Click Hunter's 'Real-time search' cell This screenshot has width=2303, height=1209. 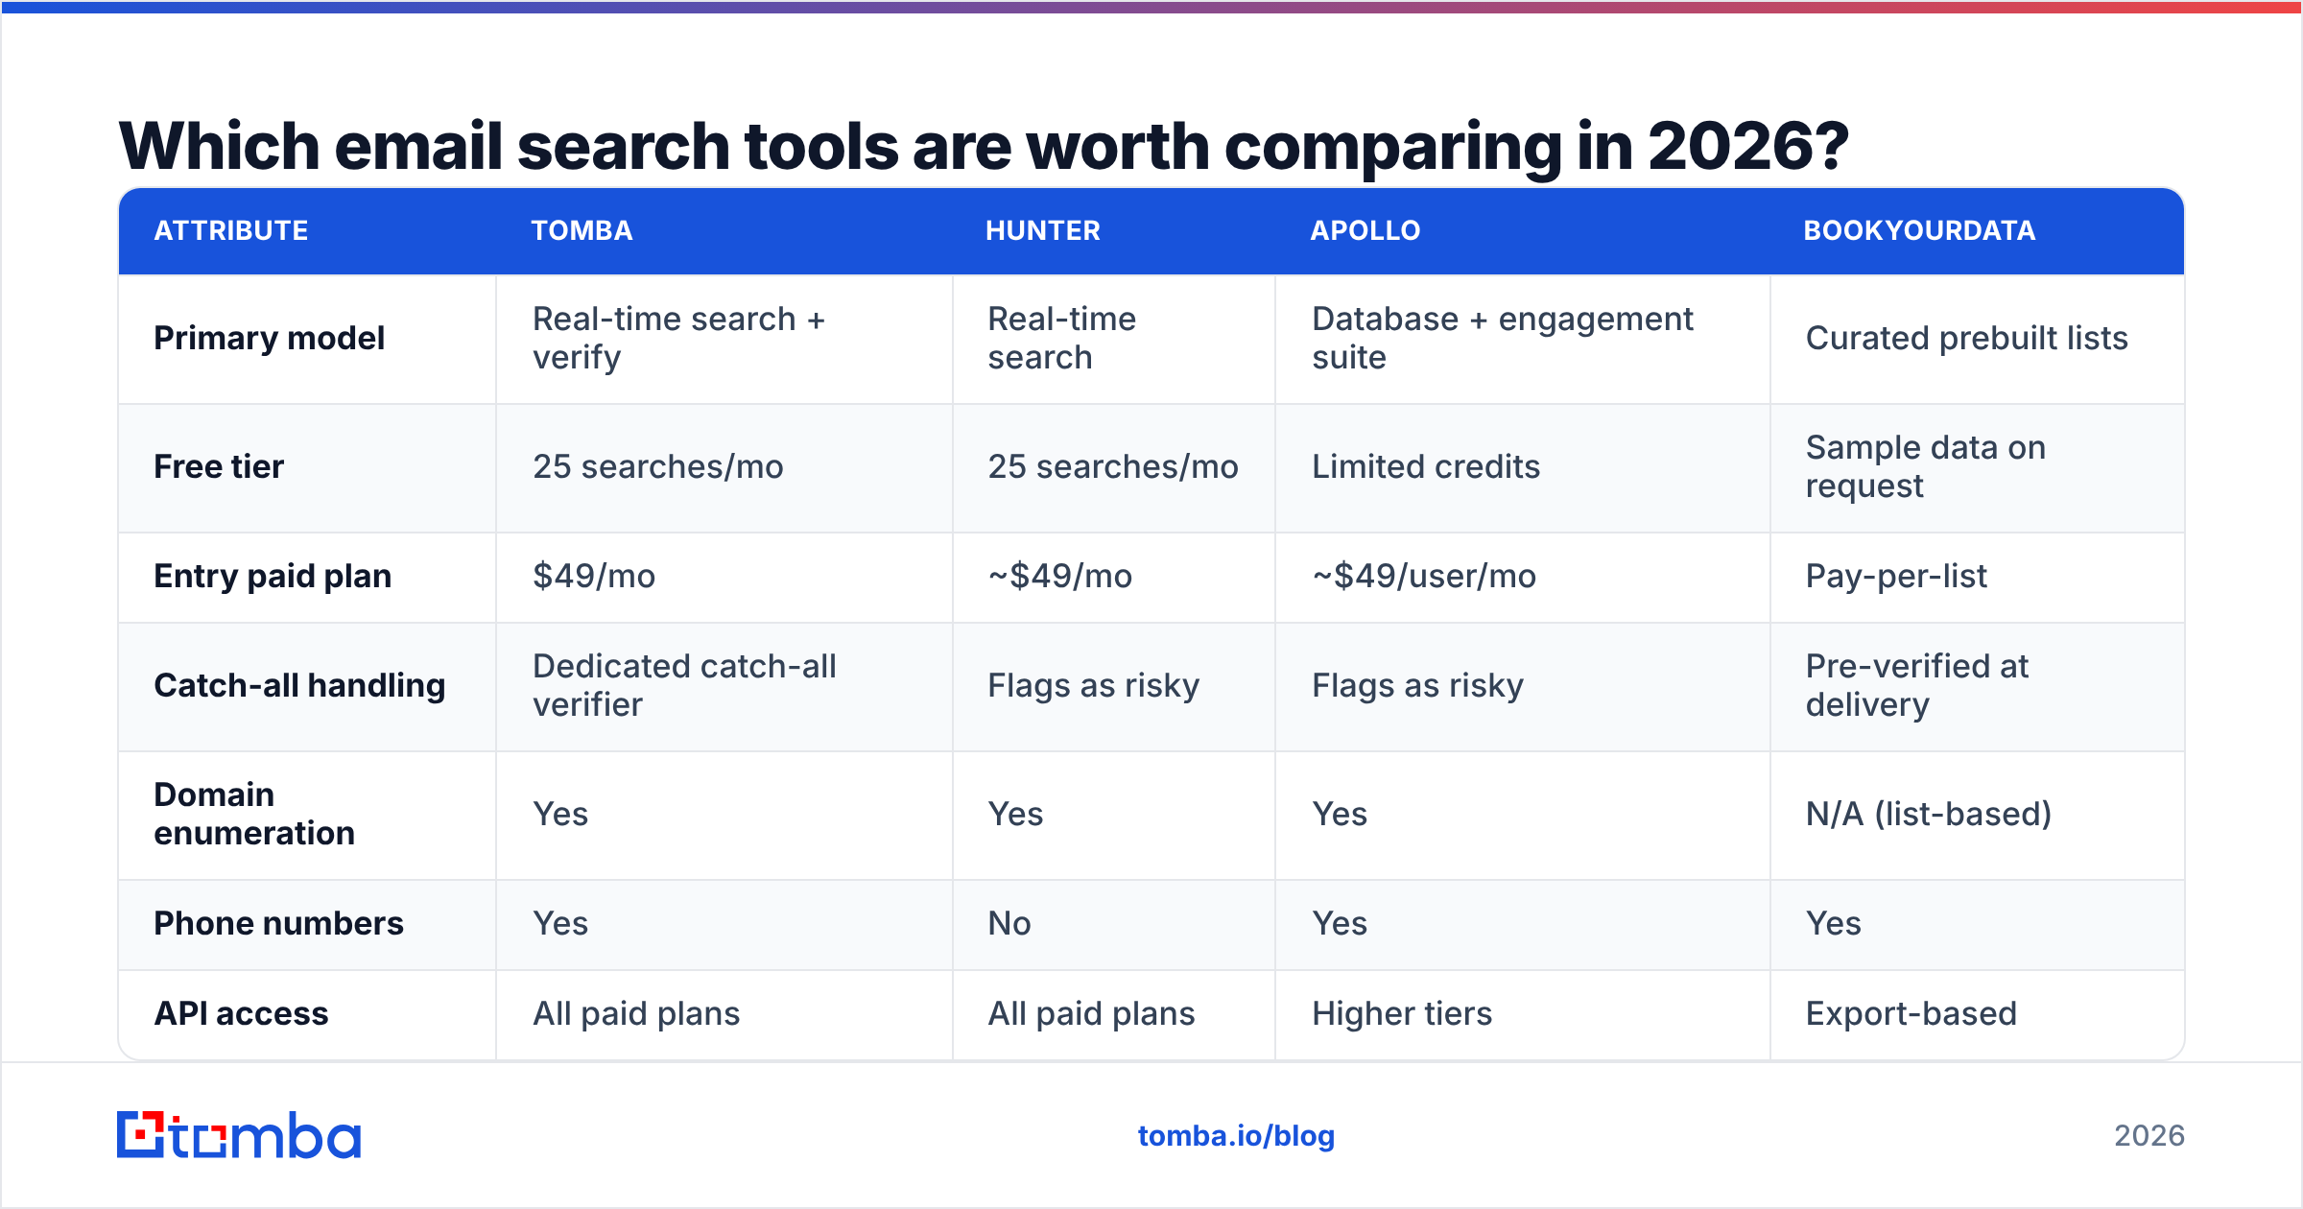pos(1114,339)
